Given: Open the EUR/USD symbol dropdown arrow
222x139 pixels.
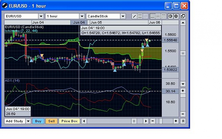Looking at the screenshot, I should 41,16.
